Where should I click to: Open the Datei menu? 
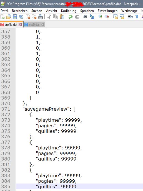pos(4,11)
